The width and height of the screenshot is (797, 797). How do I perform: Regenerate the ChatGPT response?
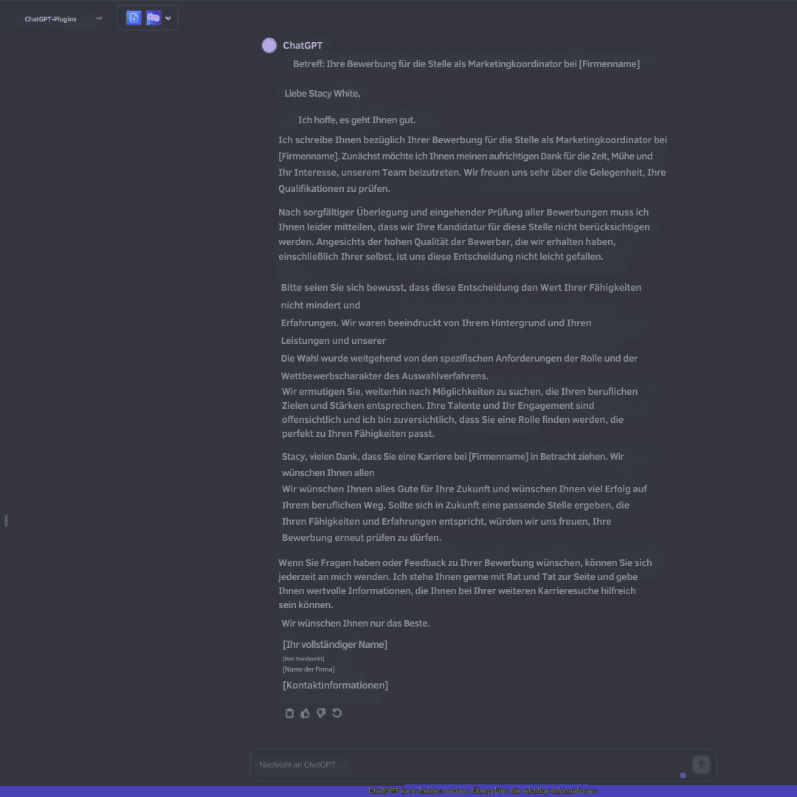click(337, 713)
